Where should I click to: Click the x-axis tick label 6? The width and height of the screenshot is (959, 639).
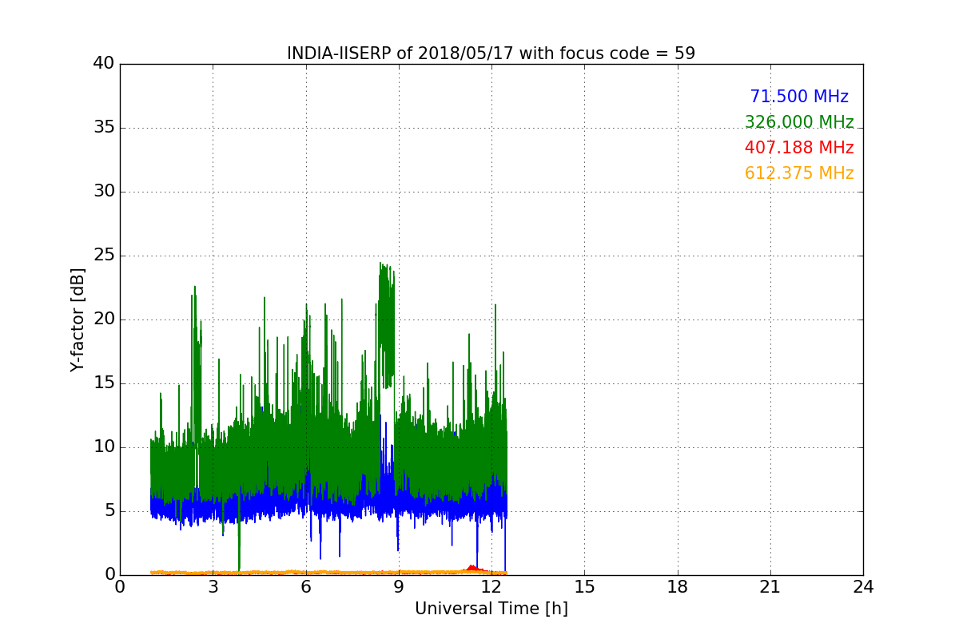click(x=305, y=586)
